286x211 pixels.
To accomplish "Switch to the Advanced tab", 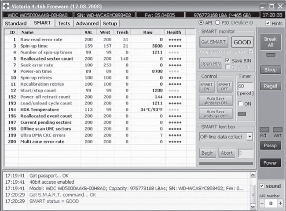I will (87, 23).
